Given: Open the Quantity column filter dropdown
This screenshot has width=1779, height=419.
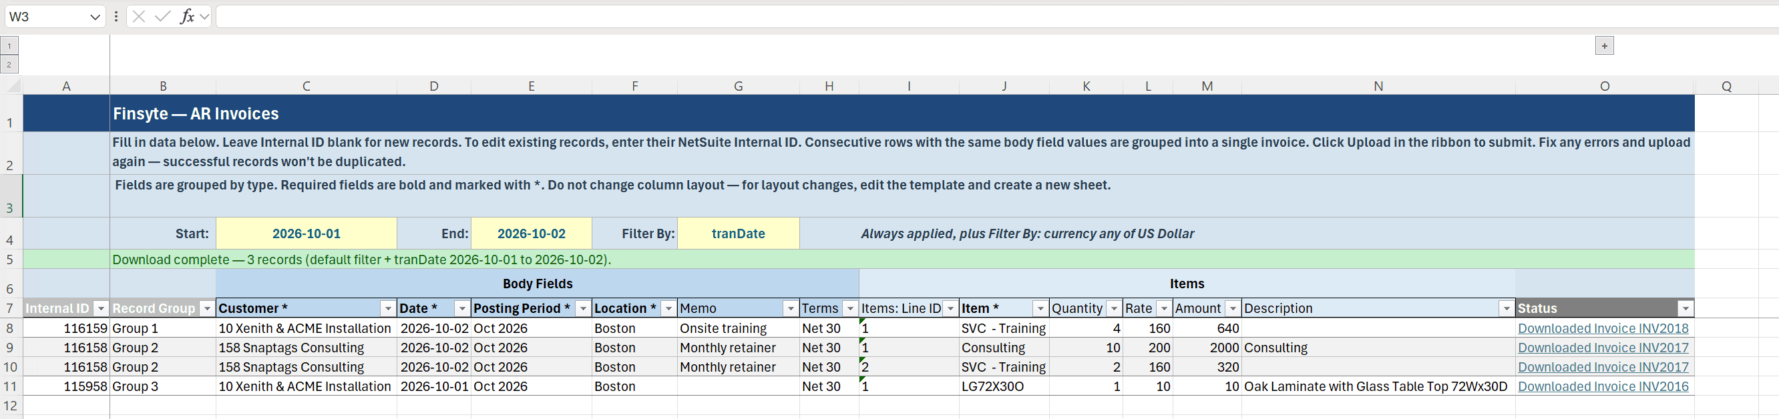Looking at the screenshot, I should tap(1114, 308).
